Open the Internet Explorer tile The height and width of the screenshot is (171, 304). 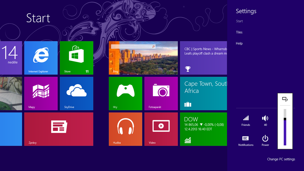41,58
